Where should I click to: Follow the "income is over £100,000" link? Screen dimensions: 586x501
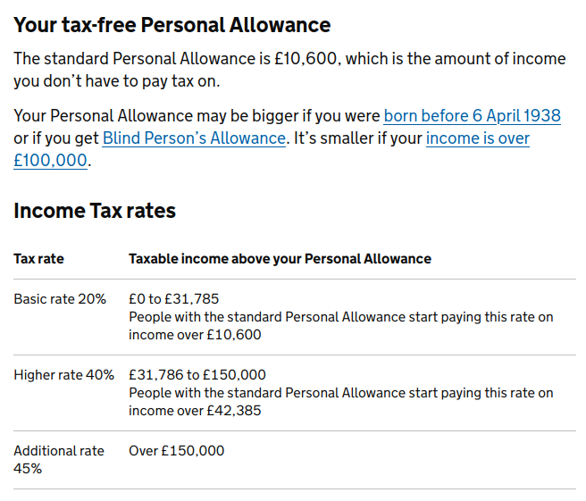(477, 138)
